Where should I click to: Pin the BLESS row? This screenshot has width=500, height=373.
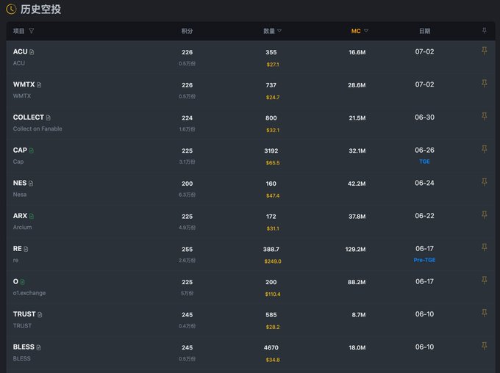484,346
